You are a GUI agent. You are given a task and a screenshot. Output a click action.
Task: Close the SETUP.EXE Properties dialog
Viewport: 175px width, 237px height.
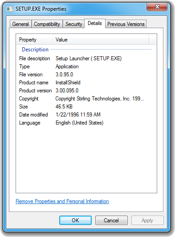coord(157,7)
